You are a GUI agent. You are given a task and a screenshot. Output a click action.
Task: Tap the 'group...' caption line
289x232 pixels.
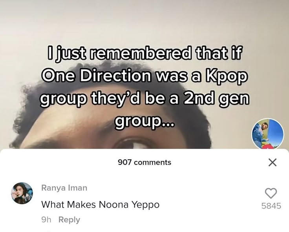coord(144,121)
